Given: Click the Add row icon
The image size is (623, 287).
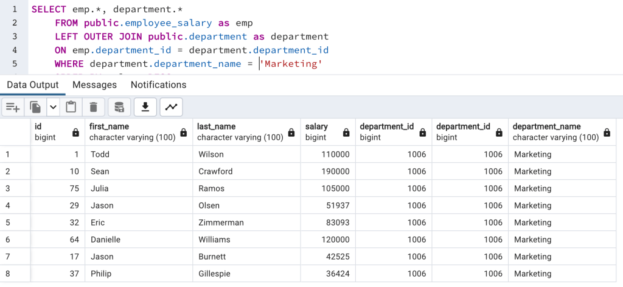Looking at the screenshot, I should click(x=12, y=108).
